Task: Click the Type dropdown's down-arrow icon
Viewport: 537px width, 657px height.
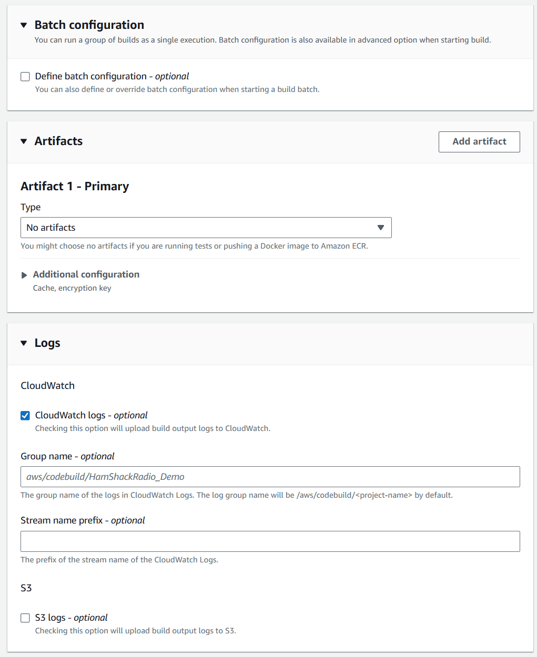Action: pos(381,228)
